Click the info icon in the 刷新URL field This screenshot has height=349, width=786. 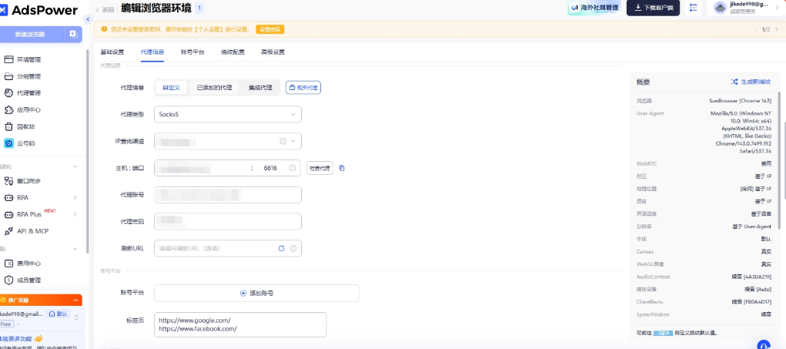293,248
